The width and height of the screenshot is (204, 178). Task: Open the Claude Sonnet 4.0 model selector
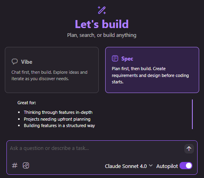(x=129, y=166)
